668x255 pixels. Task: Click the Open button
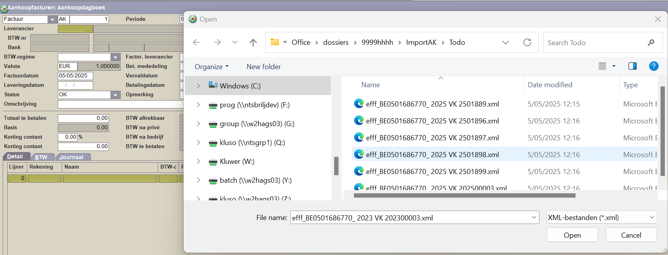[x=572, y=235]
